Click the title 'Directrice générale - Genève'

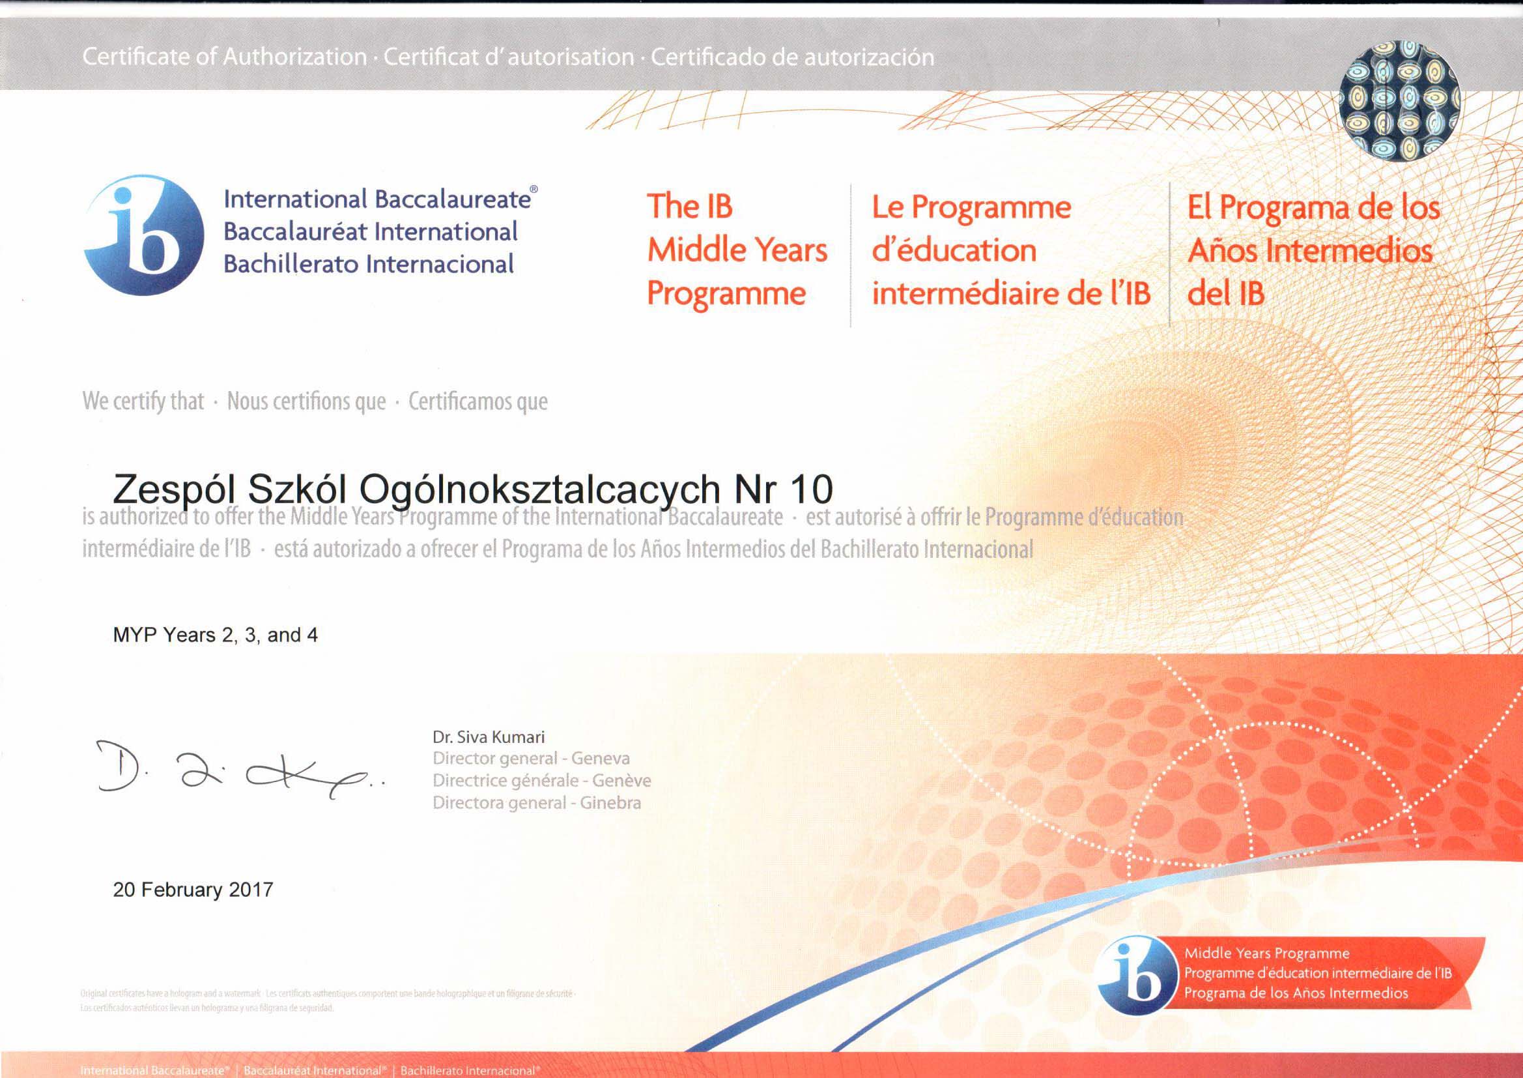[x=541, y=781]
